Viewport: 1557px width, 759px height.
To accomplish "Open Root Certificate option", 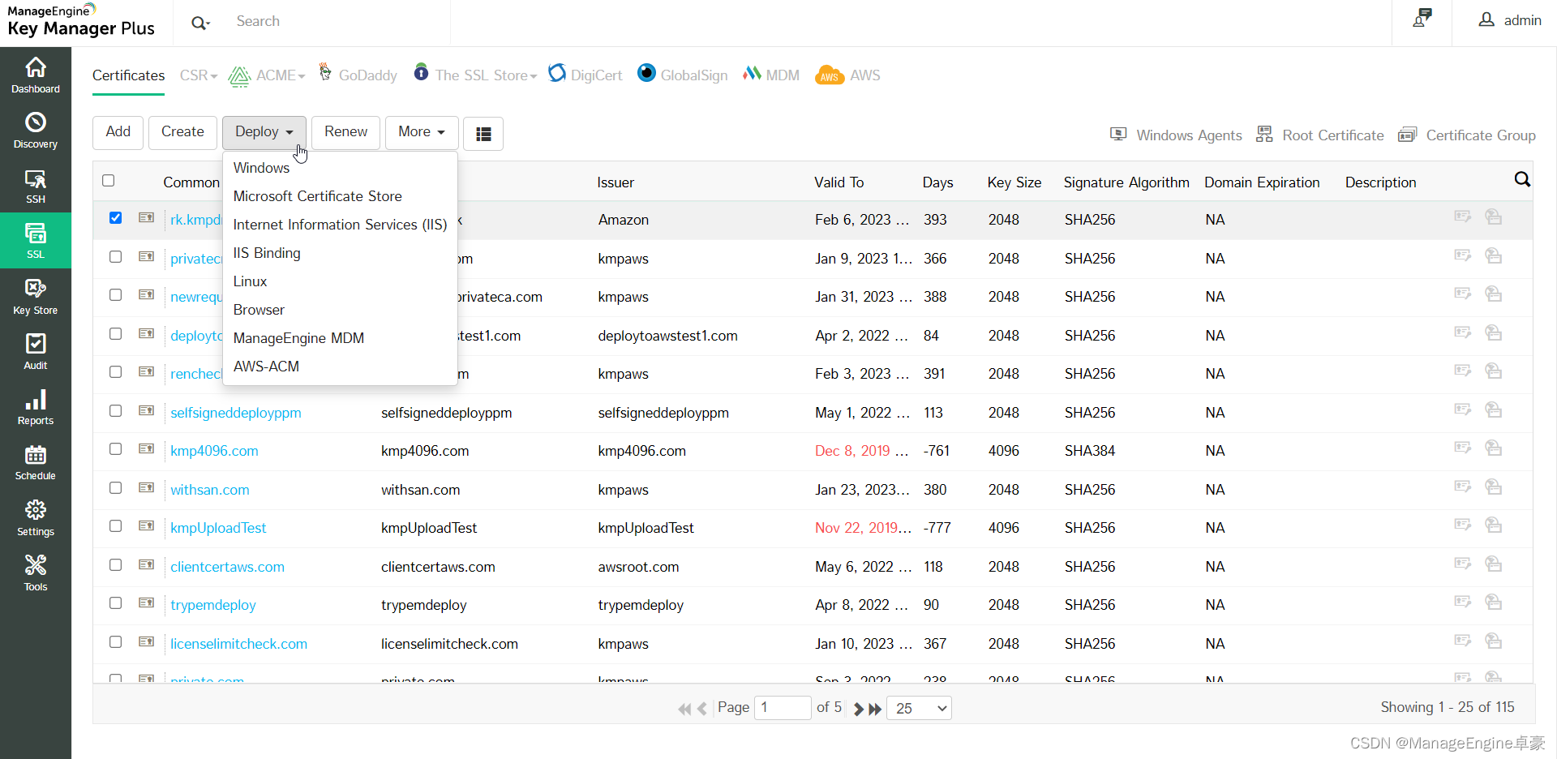I will 1320,135.
